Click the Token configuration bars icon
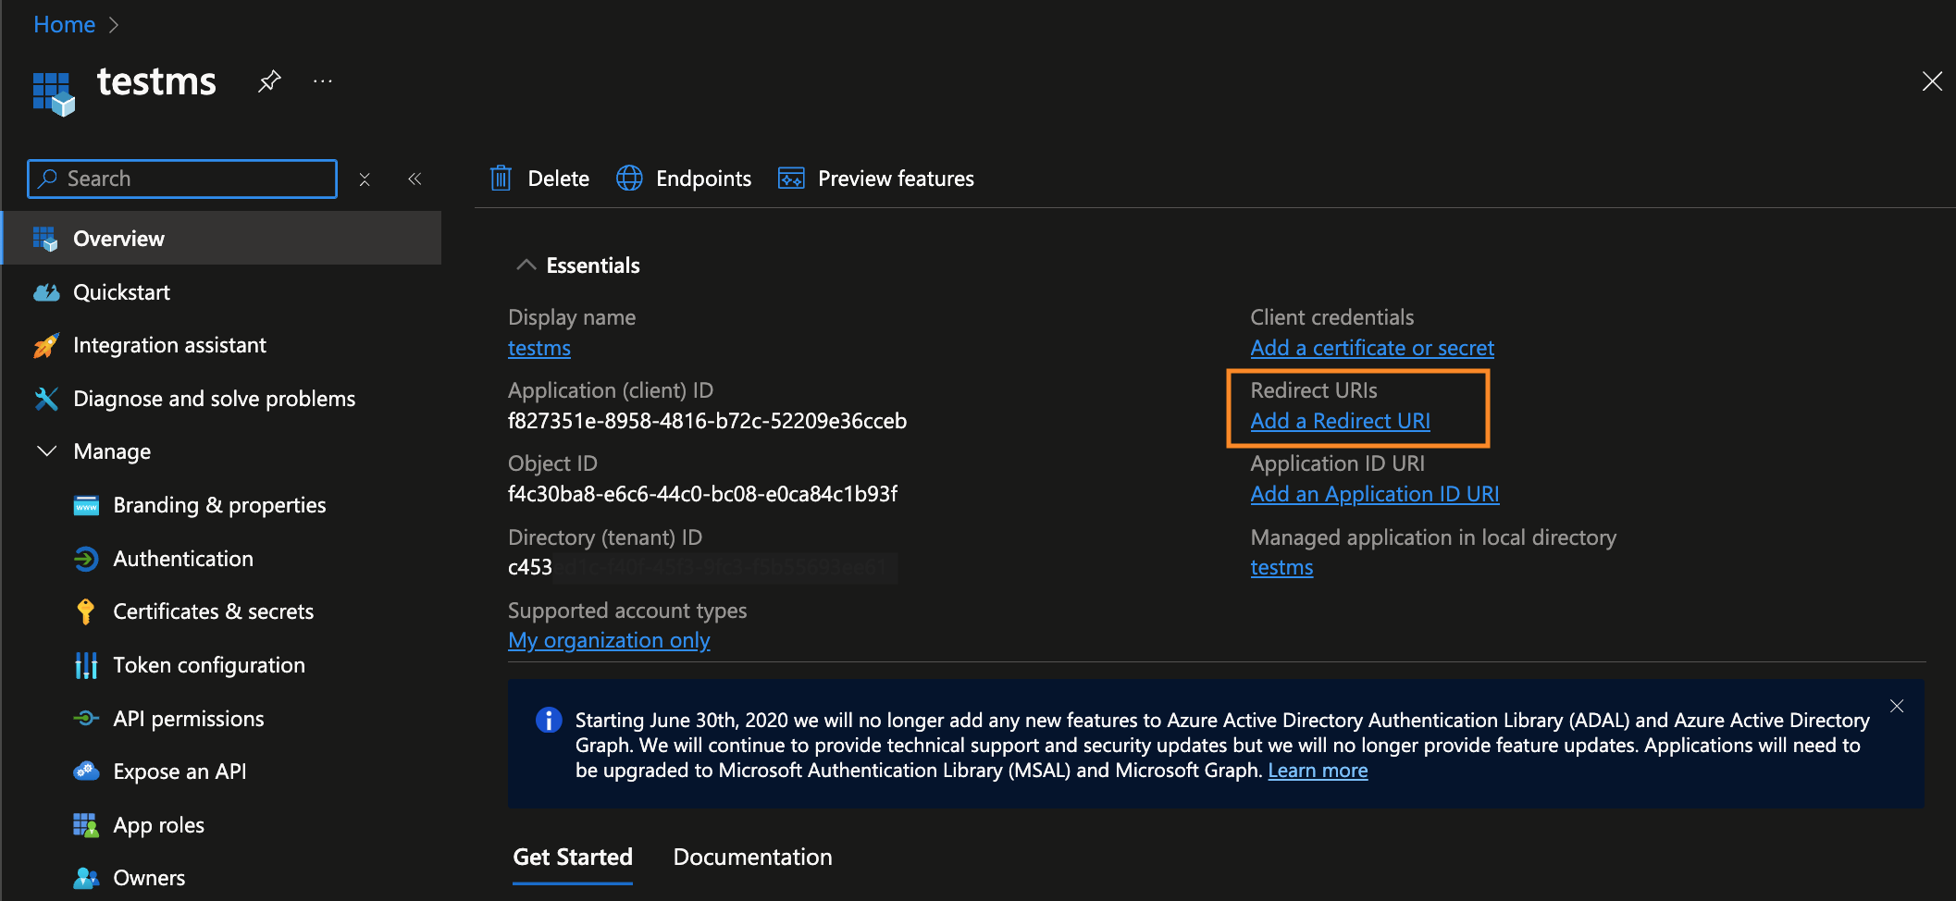The image size is (1956, 901). coord(86,665)
